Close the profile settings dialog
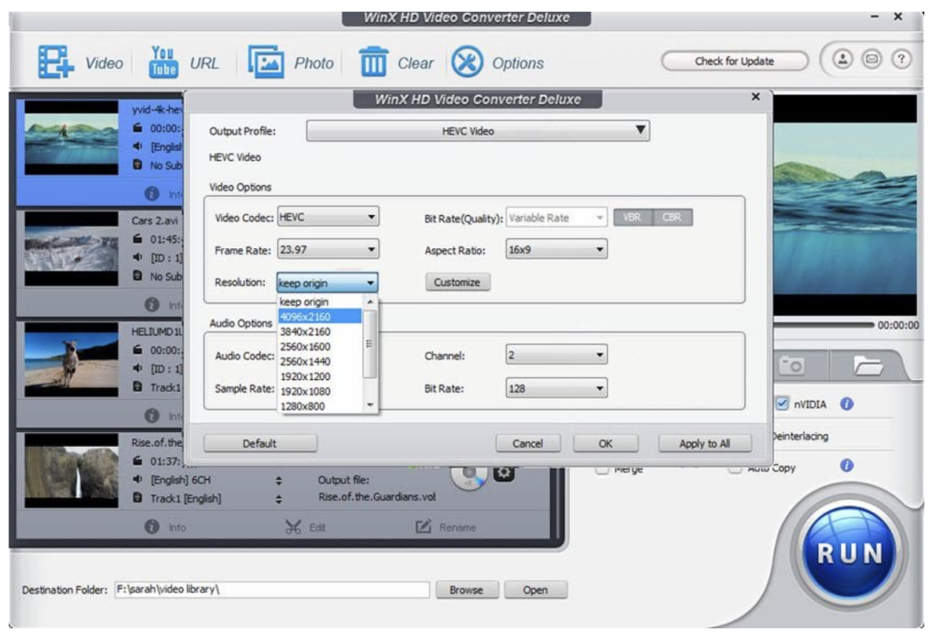 (756, 96)
